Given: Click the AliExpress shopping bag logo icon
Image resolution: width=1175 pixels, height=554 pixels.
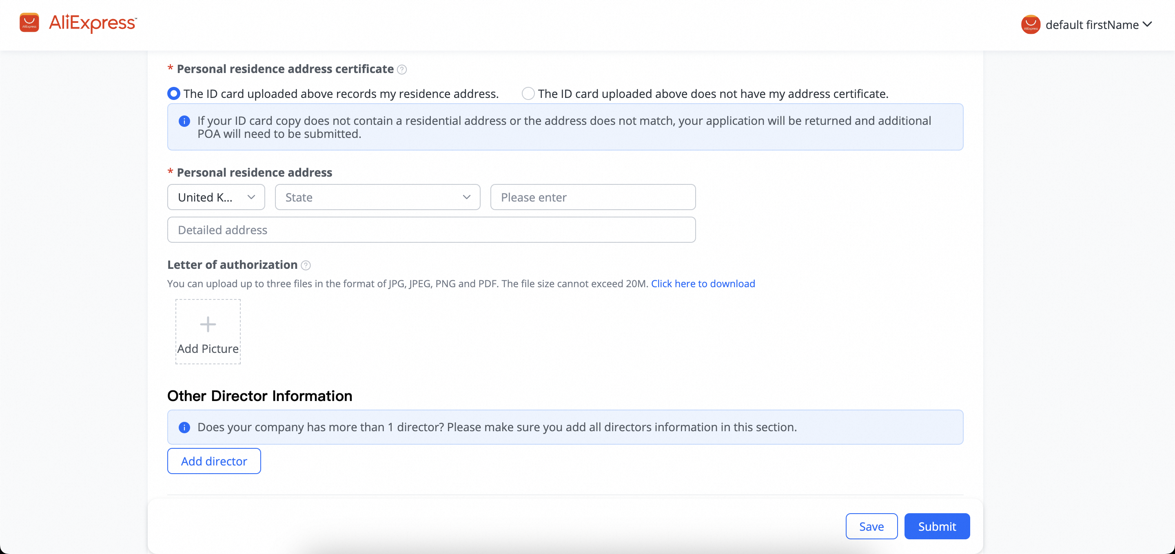Looking at the screenshot, I should point(29,23).
